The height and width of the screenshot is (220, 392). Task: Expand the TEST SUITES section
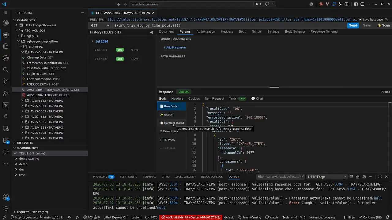point(50,143)
